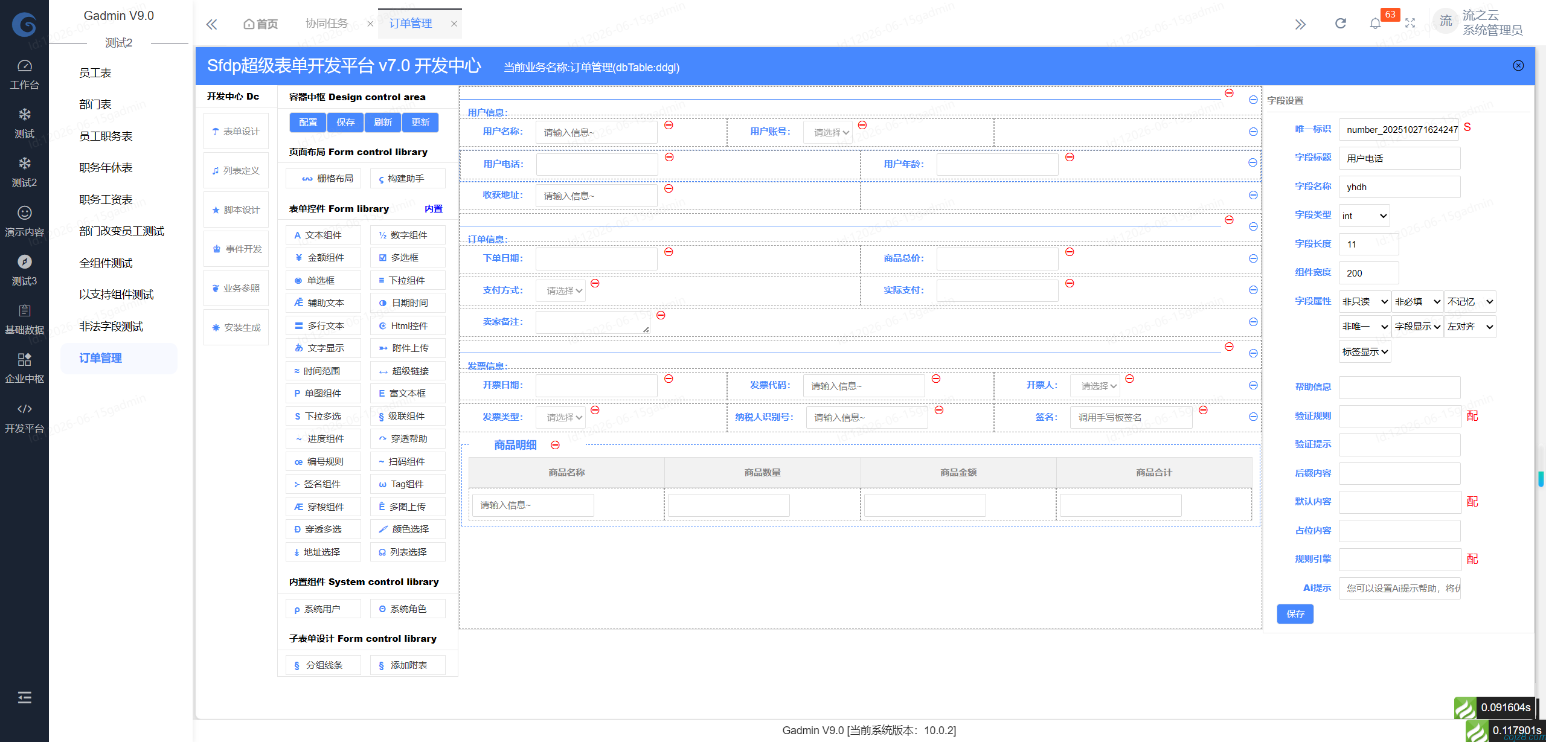Click the double right arrow tab scroller
The height and width of the screenshot is (742, 1546).
[1301, 24]
